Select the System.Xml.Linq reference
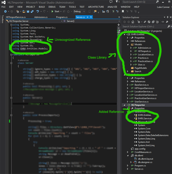 coord(146,145)
